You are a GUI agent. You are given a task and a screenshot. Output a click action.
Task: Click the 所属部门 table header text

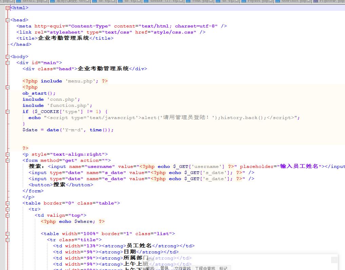(x=136, y=258)
